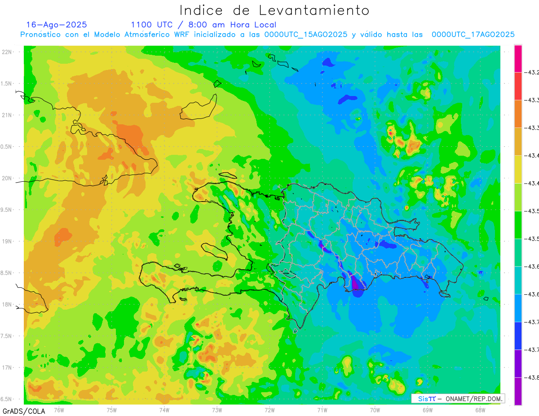Screen dimensions: 539x416
Task: Click the '73W' longitude label
Action: [217, 409]
